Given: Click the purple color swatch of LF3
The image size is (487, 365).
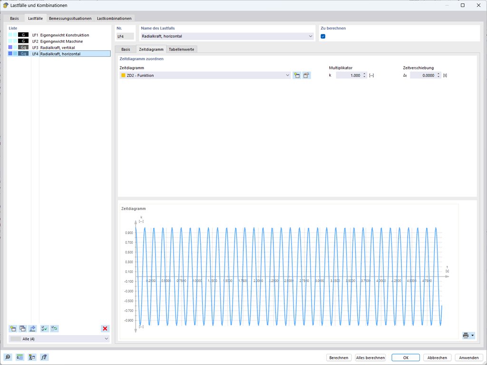Looking at the screenshot, I should [x=10, y=47].
